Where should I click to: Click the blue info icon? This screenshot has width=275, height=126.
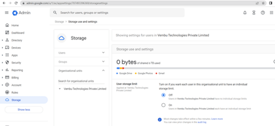tap(160, 120)
